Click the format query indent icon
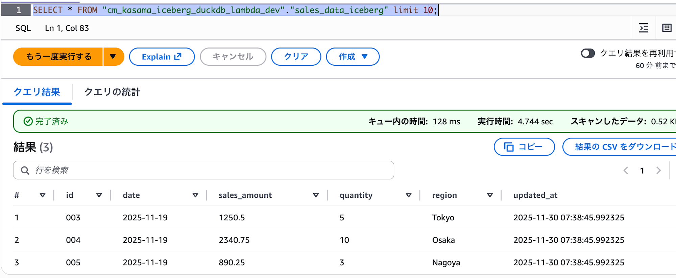676x278 pixels. (x=644, y=28)
